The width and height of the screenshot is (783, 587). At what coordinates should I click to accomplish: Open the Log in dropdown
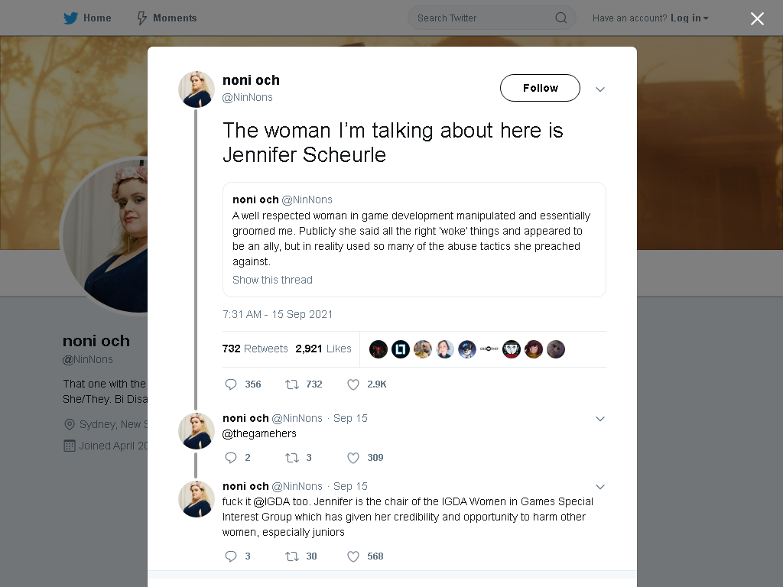pos(689,18)
